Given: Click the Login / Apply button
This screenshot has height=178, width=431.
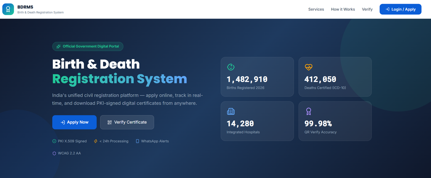Looking at the screenshot, I should [400, 9].
